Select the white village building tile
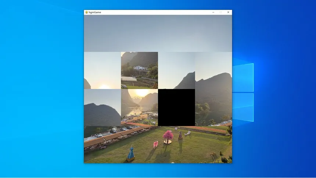 (x=140, y=70)
